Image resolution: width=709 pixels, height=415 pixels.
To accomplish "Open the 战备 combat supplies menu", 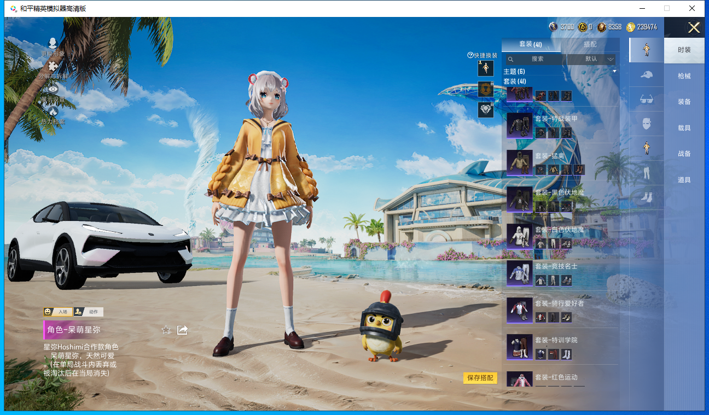I will 684,154.
